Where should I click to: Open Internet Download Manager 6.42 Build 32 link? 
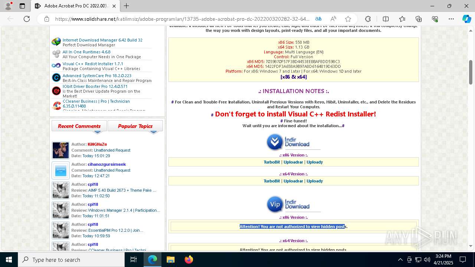(x=102, y=40)
